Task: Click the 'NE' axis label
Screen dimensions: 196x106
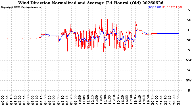Action: pos(189,40)
